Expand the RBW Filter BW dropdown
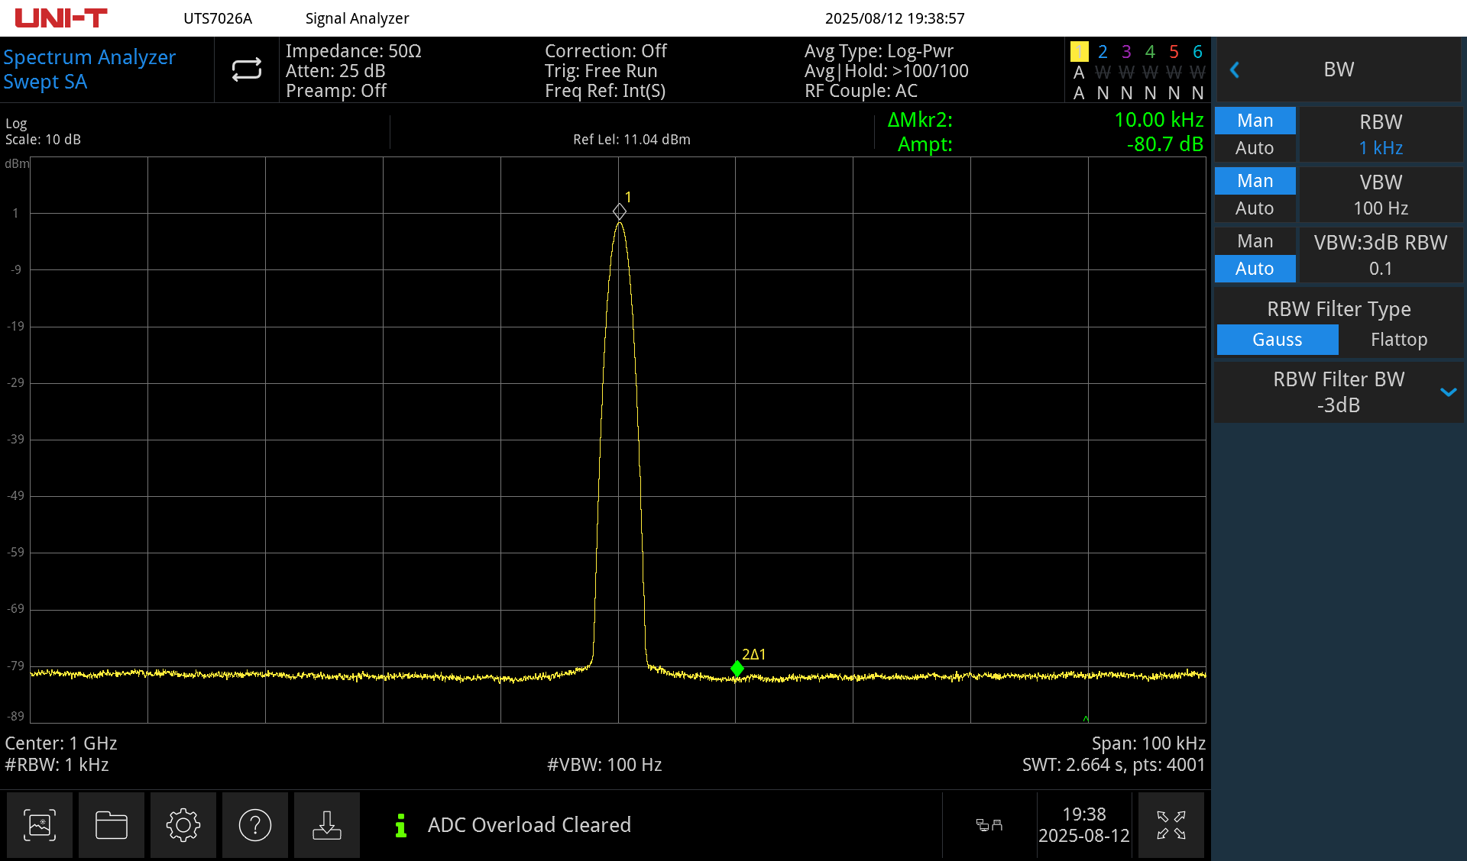The height and width of the screenshot is (861, 1467). pyautogui.click(x=1449, y=392)
